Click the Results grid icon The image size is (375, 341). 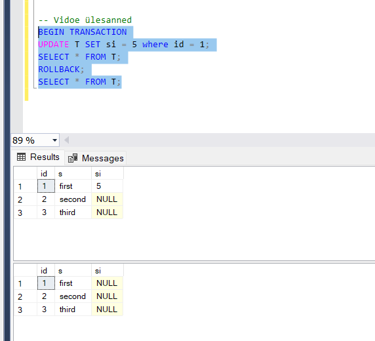tap(21, 157)
